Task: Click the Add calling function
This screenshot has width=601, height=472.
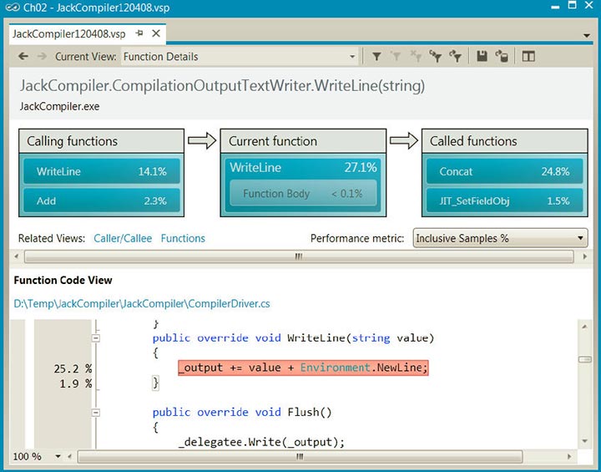Action: tap(101, 200)
